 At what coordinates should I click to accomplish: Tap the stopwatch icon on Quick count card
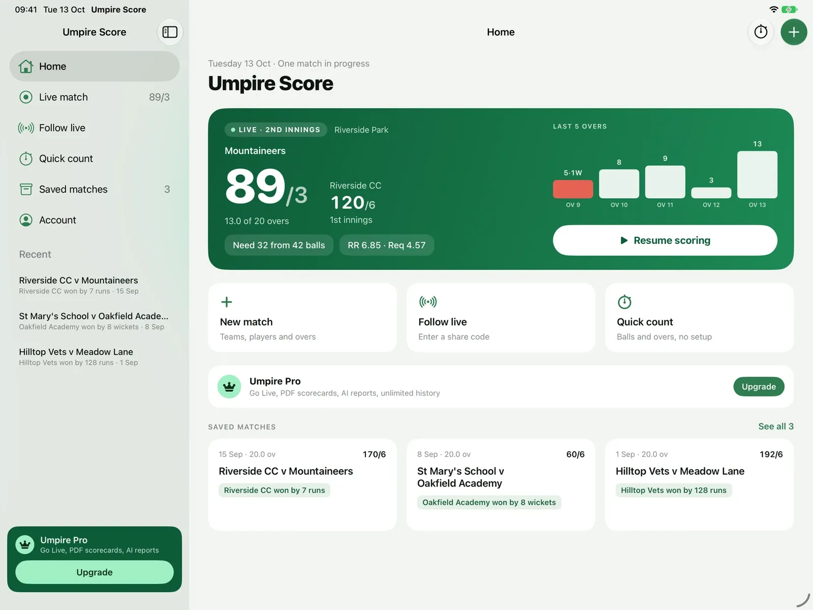624,302
